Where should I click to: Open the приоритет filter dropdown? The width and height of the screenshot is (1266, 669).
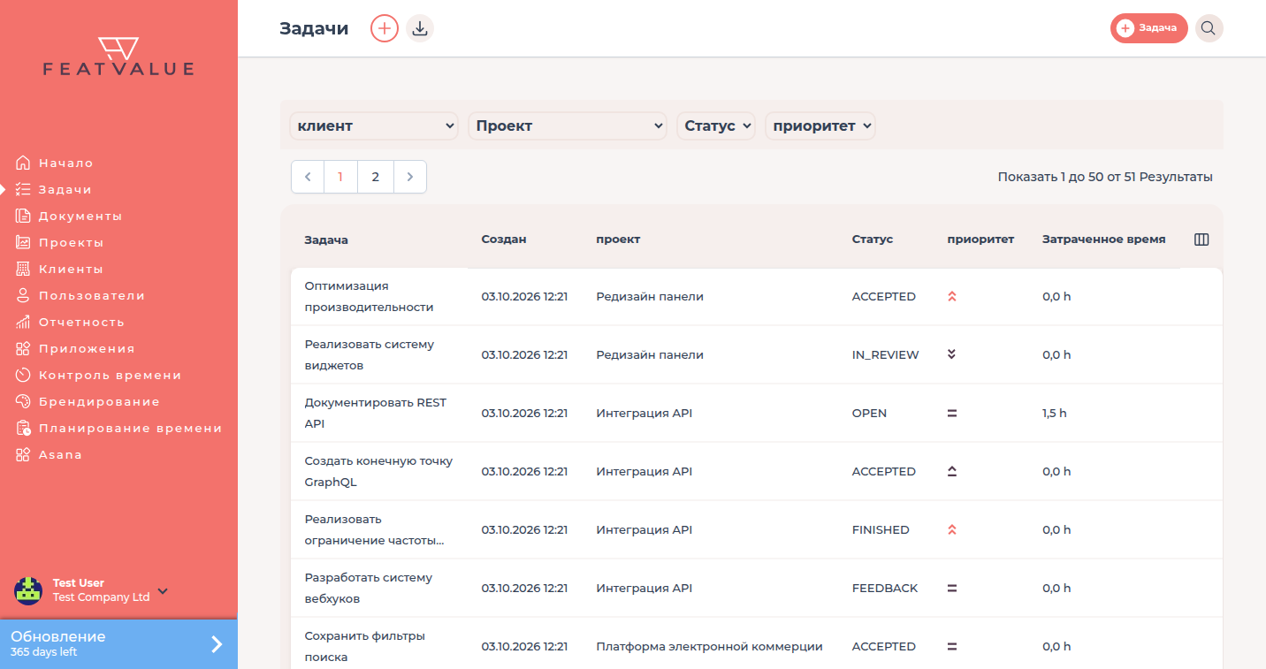point(820,125)
